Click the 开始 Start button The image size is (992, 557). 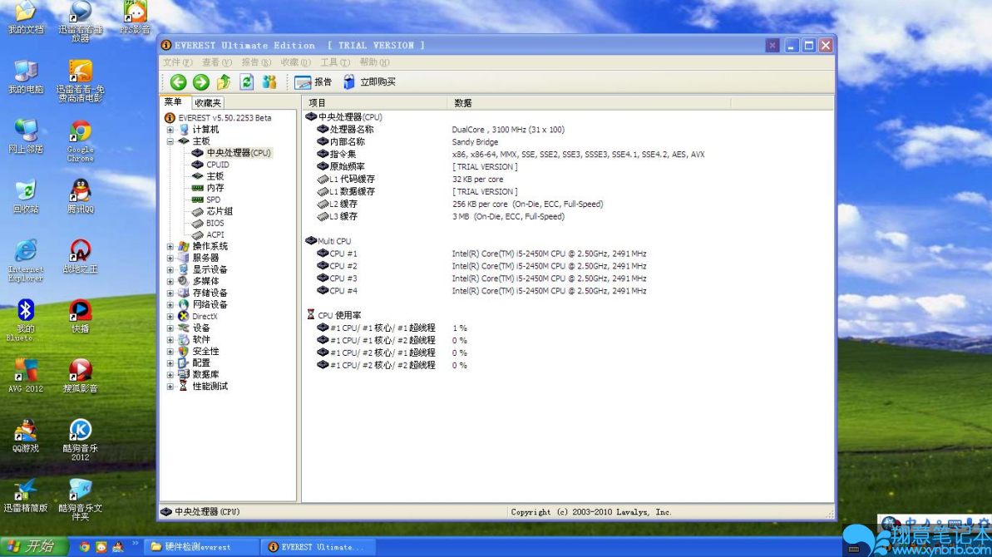tap(33, 547)
